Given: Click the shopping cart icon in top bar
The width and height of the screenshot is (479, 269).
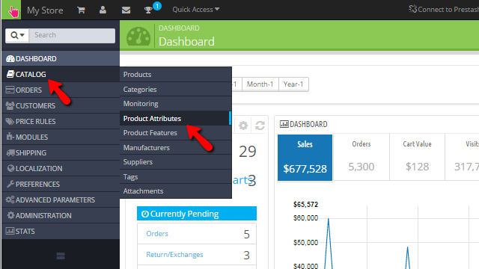Looking at the screenshot, I should click(81, 10).
